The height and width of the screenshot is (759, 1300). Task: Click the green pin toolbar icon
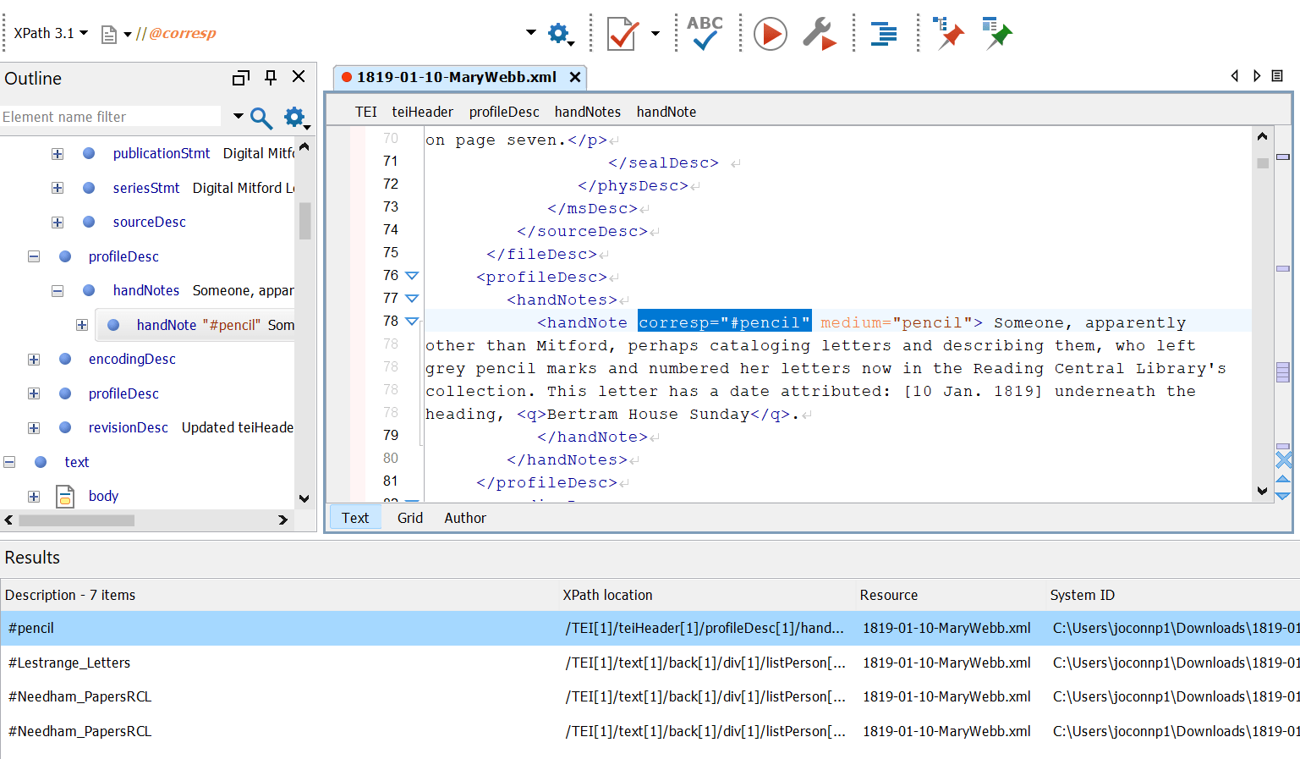pos(997,33)
